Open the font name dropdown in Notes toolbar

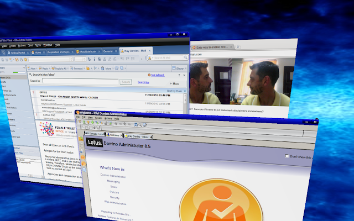[71, 59]
